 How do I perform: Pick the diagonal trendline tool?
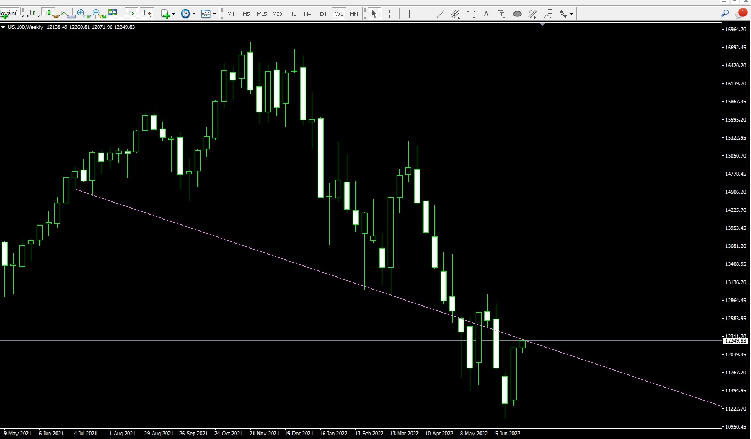(440, 14)
